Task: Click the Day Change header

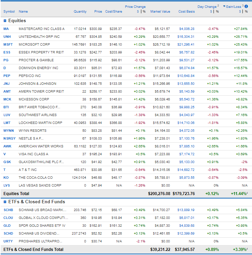Action: [207, 7]
